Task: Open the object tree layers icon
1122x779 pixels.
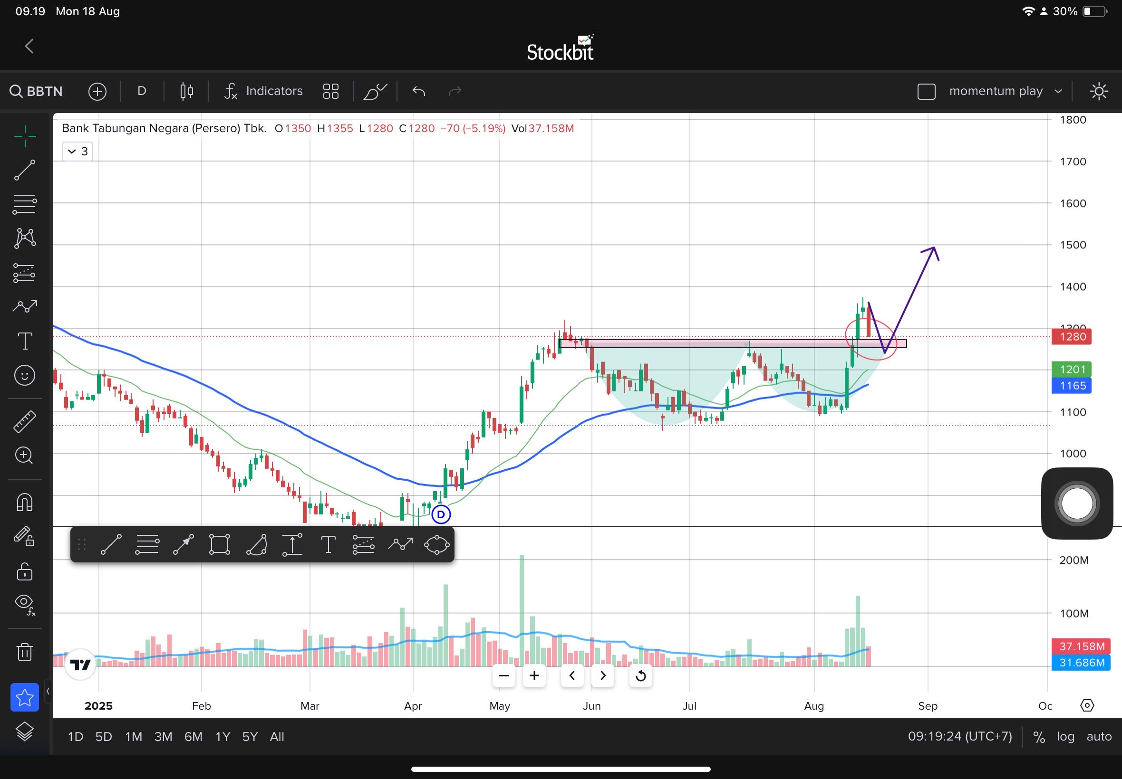Action: coord(24,731)
